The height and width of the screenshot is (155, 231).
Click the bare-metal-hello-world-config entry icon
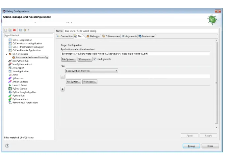pos(13,58)
